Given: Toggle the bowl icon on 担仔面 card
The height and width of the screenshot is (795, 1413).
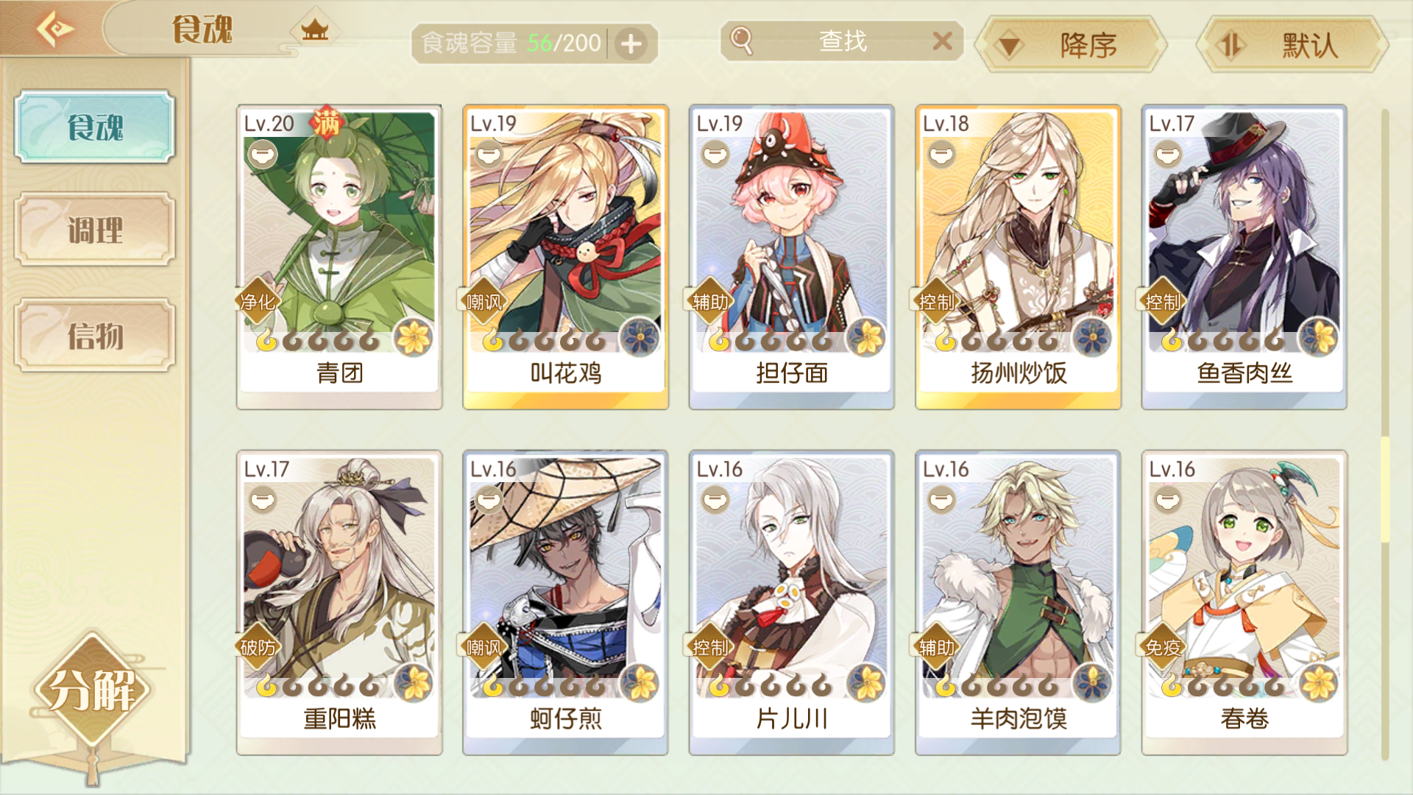Looking at the screenshot, I should tap(715, 155).
